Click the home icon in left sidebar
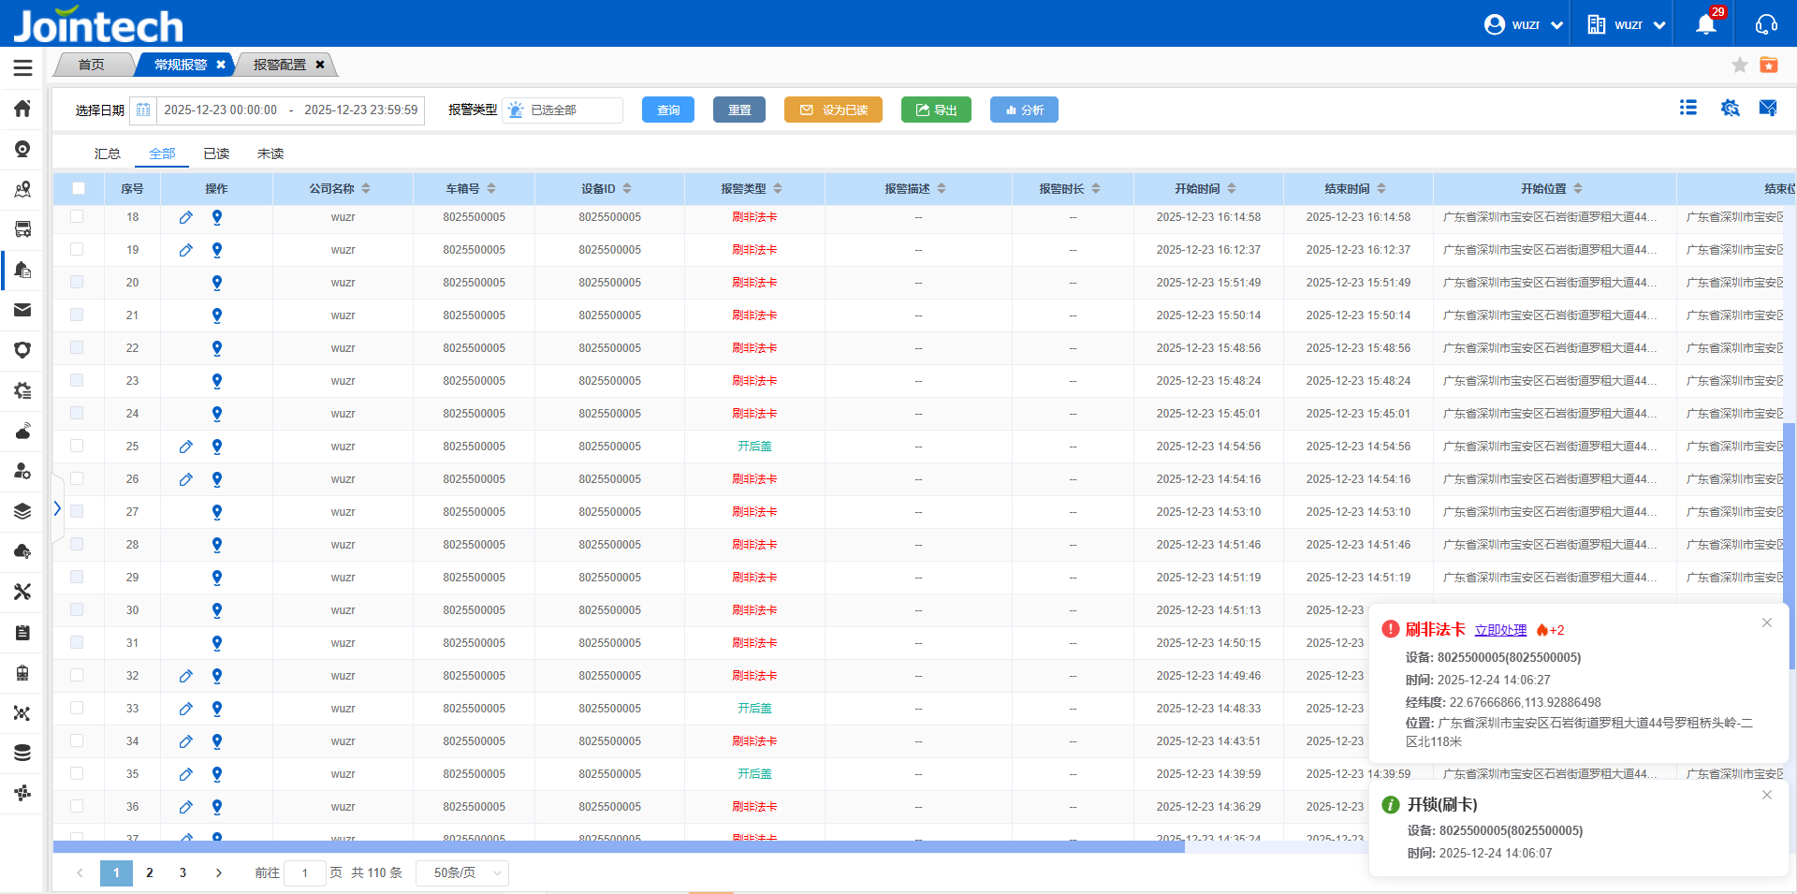The height and width of the screenshot is (894, 1797). [x=22, y=109]
